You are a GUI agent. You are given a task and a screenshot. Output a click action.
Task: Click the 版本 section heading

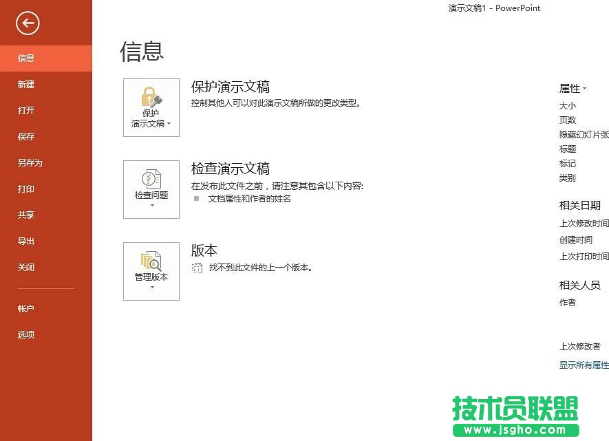click(x=204, y=250)
